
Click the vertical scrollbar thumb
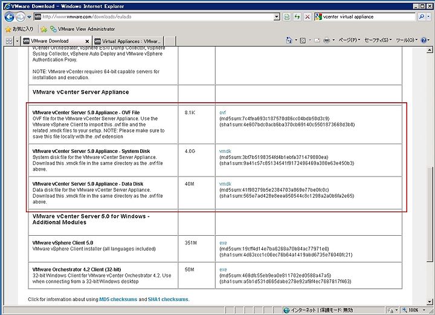click(x=430, y=213)
